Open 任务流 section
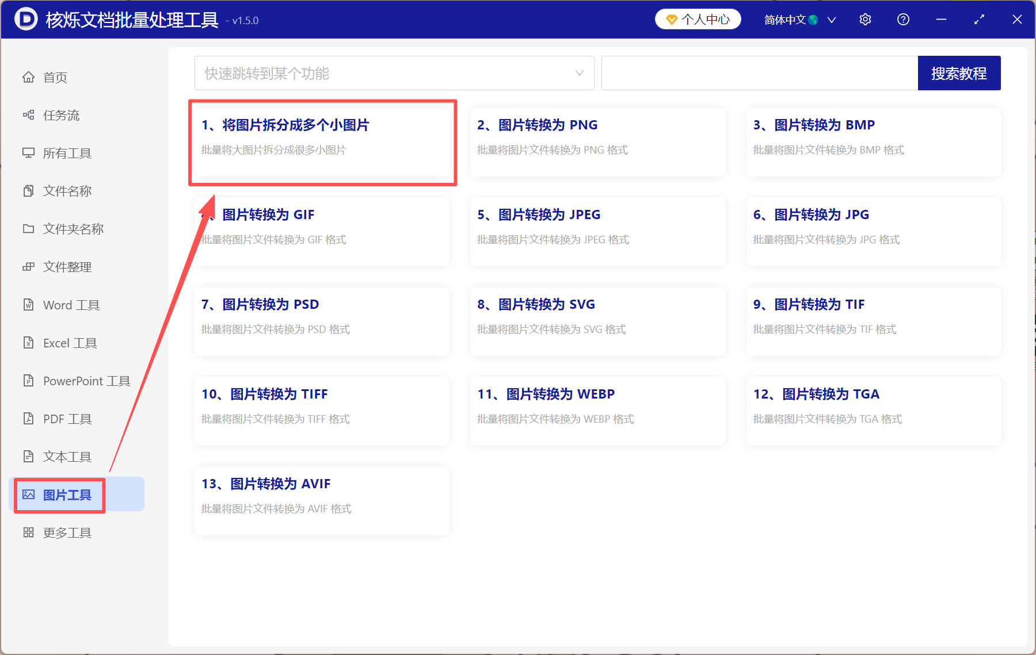 tap(62, 115)
